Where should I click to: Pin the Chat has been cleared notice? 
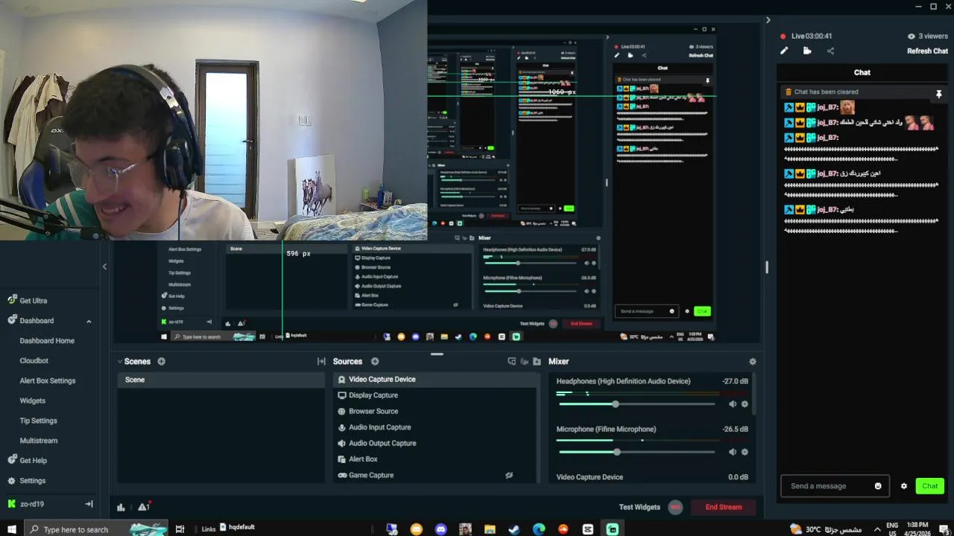point(938,94)
